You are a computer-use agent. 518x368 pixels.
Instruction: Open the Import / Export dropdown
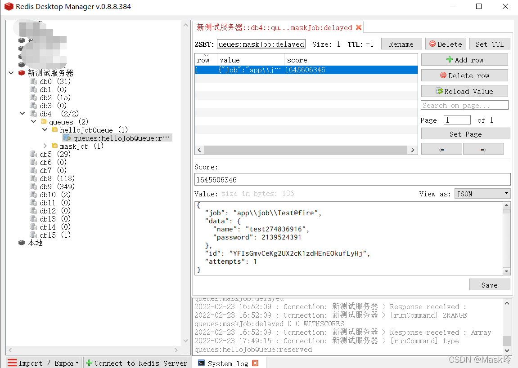(44, 363)
